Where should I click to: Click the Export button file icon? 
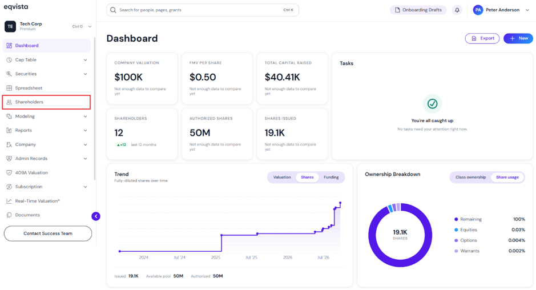474,38
